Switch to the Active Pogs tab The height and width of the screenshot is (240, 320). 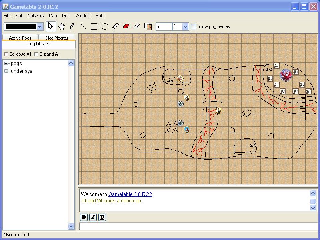coord(20,38)
